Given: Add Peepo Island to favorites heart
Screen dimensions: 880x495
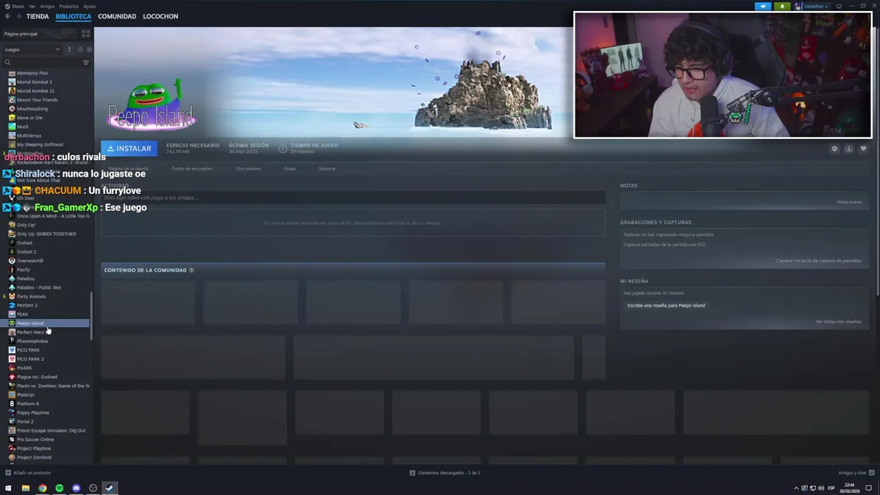Looking at the screenshot, I should 863,148.
